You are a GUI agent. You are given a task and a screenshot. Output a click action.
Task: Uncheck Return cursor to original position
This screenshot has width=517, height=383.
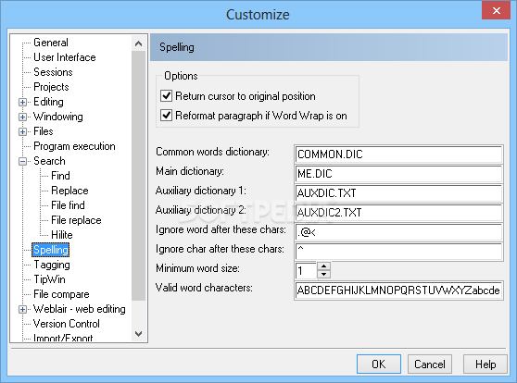click(166, 96)
